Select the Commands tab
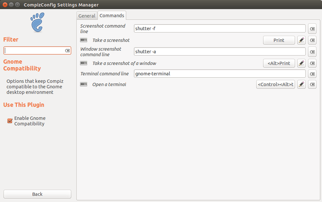 coord(112,16)
